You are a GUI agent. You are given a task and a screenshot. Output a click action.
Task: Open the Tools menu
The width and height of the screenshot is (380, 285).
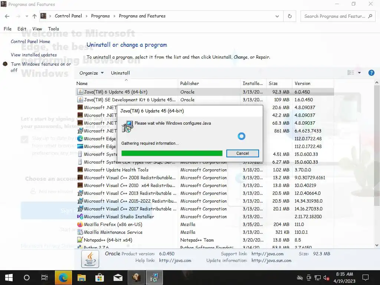coord(53,29)
